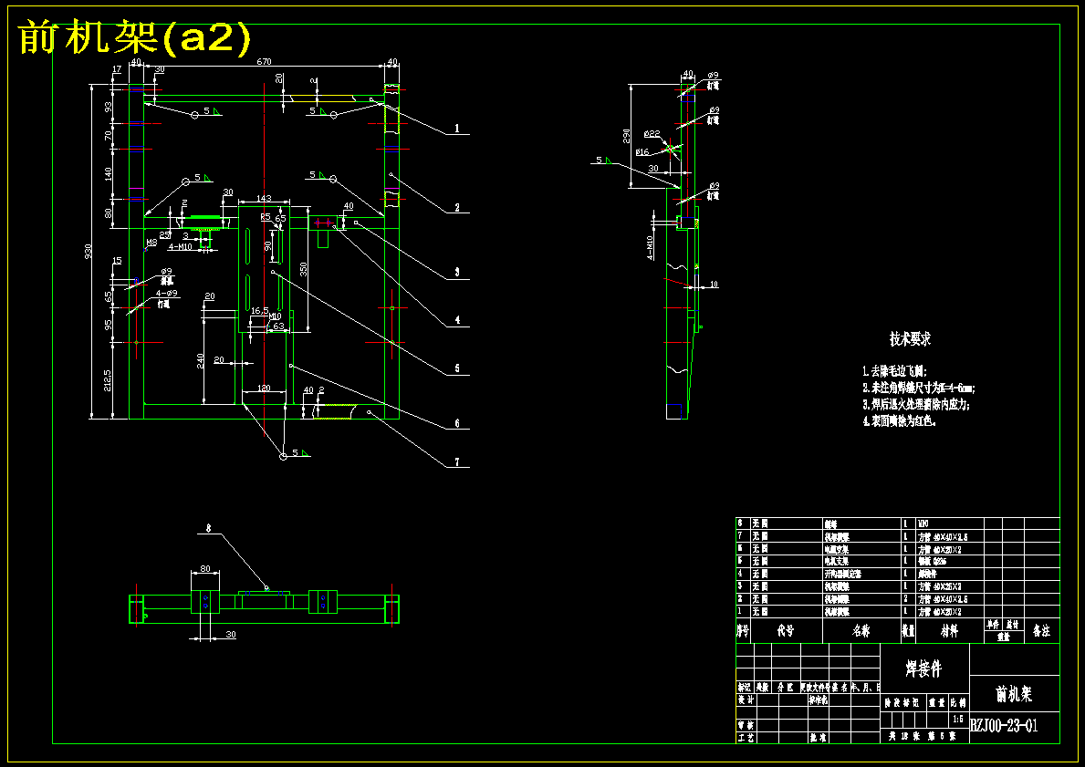The image size is (1085, 767).
Task: Click the 材料 column header
Action: tap(949, 631)
